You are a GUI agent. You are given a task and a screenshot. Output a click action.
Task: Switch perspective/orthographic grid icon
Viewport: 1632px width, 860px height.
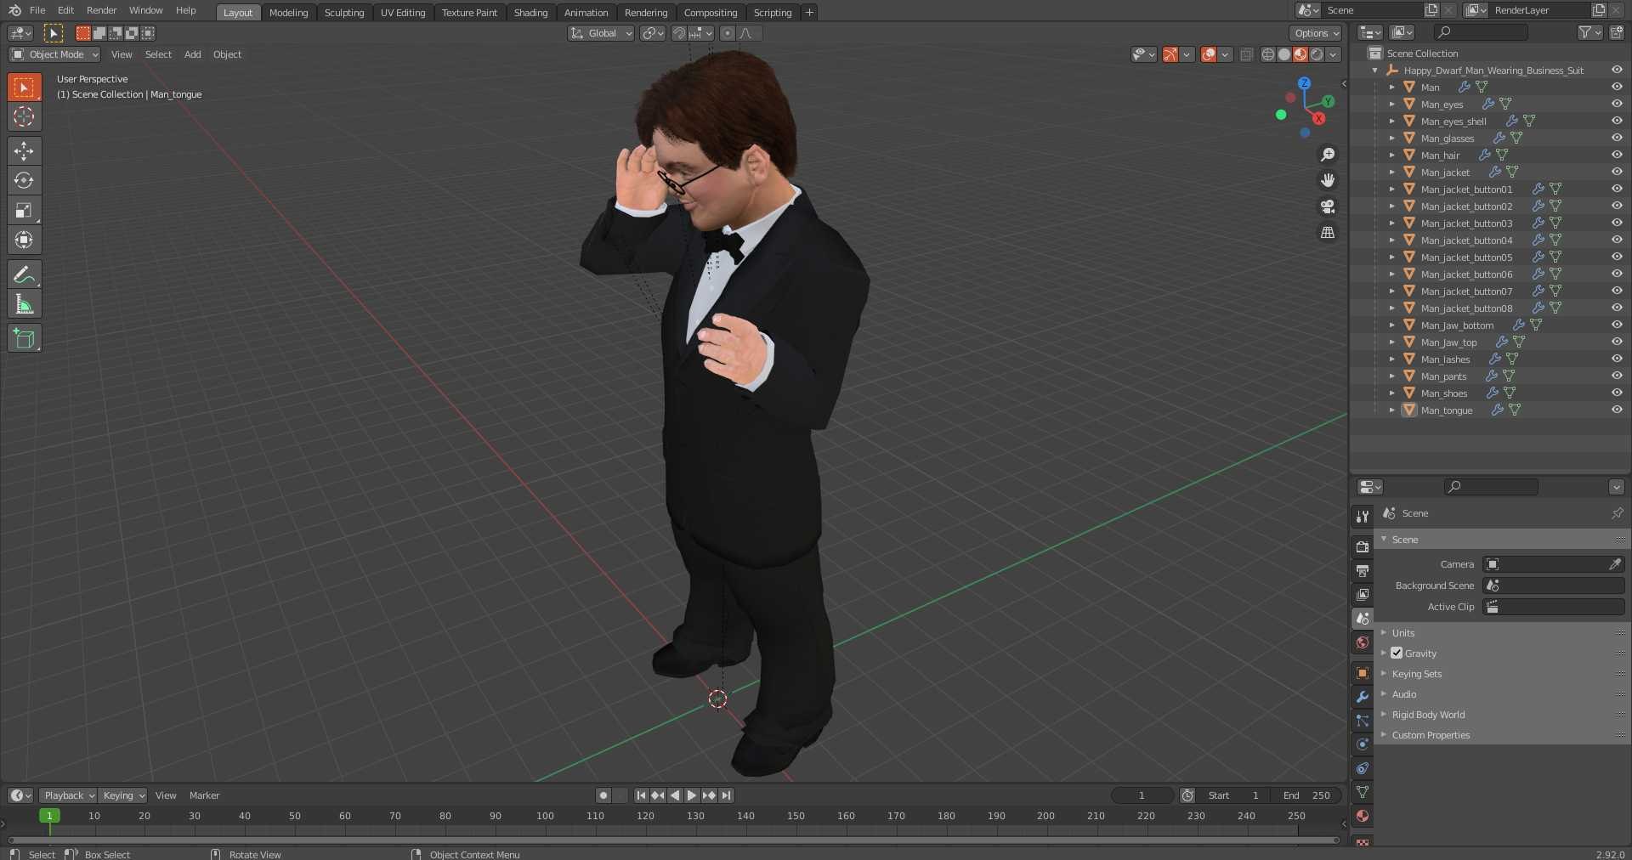click(x=1328, y=232)
